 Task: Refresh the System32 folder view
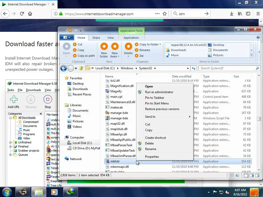[x=194, y=68]
